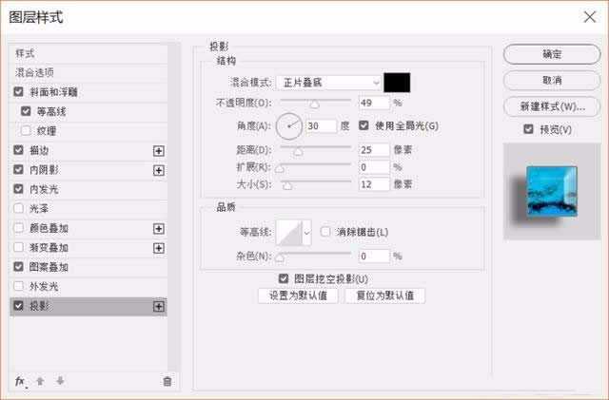
Task: Add another 颜色叠加 effect with plus icon
Action: coord(159,228)
